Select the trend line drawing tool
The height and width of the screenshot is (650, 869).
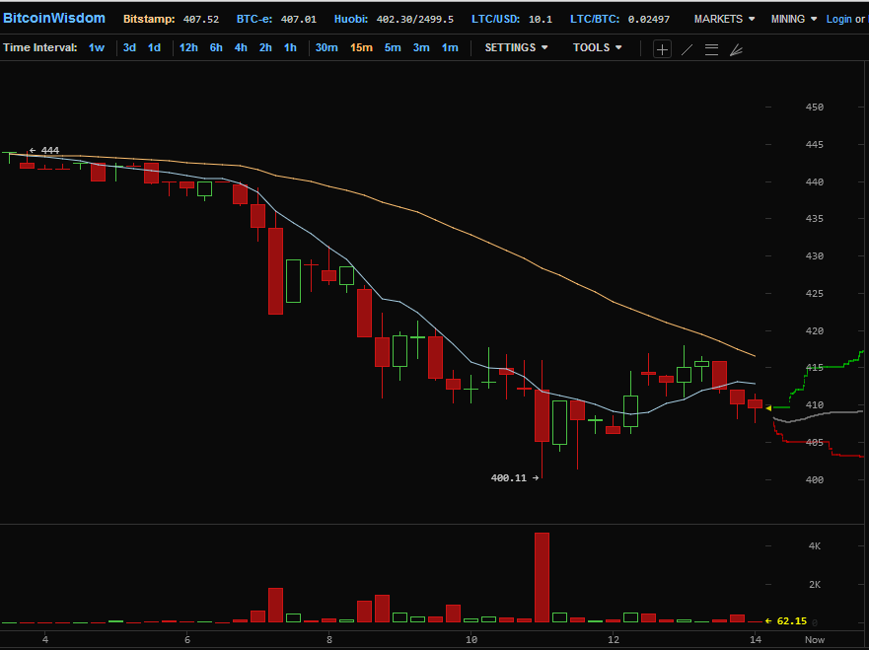coord(688,48)
